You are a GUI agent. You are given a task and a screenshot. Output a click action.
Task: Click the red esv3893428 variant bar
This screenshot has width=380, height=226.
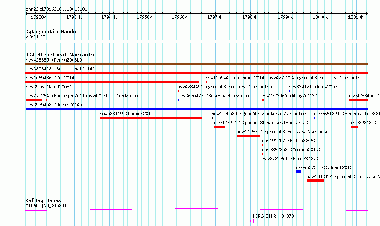tap(196, 73)
